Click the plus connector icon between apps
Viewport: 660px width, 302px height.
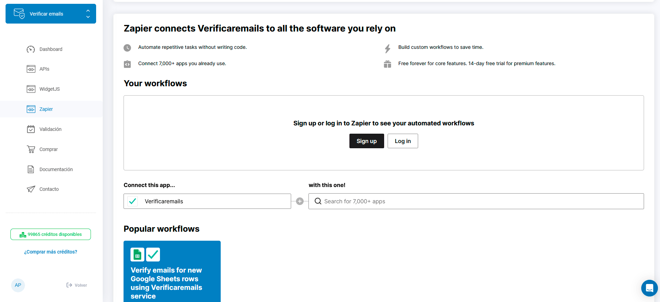pyautogui.click(x=300, y=201)
